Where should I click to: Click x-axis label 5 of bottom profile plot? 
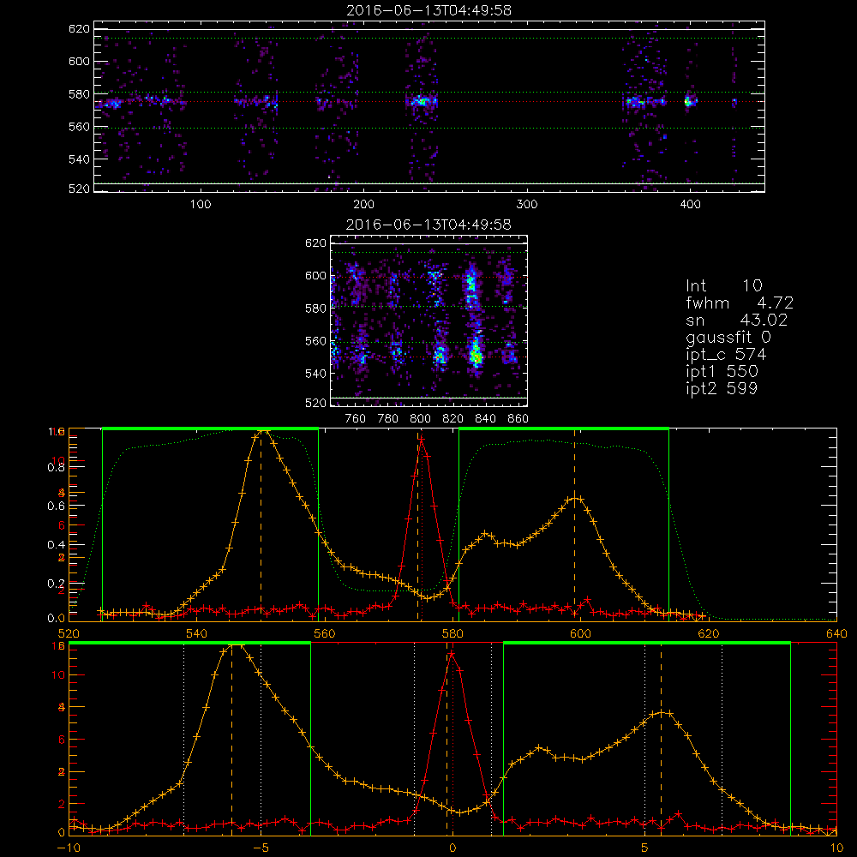(644, 848)
